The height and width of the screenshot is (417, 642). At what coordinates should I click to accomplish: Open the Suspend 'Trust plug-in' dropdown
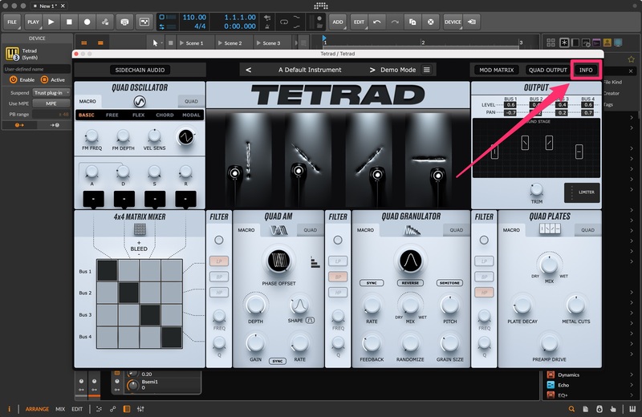pyautogui.click(x=51, y=92)
